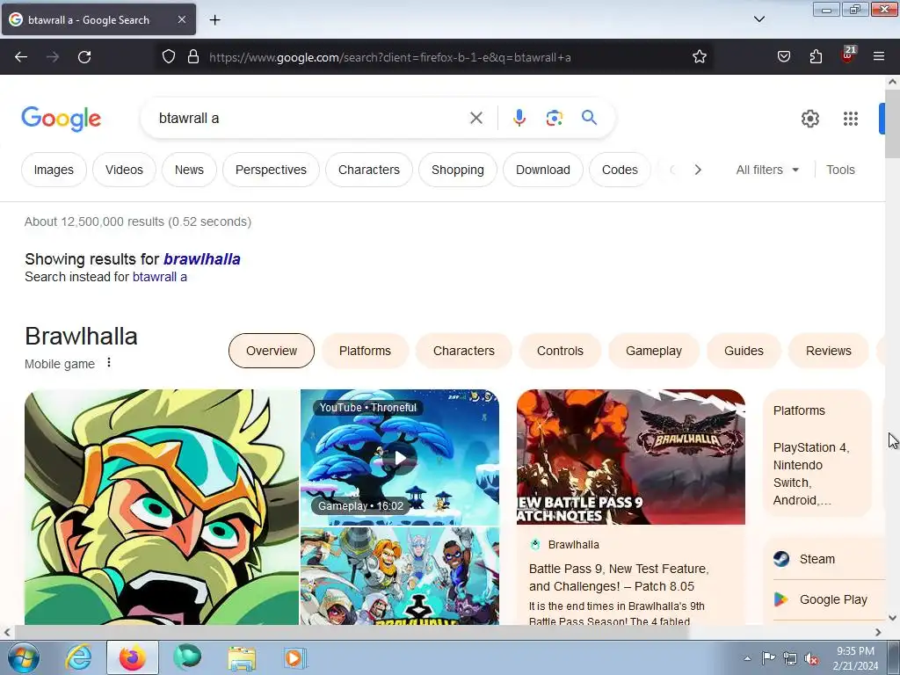Click the vertical page scrollbar thumb
The image size is (900, 675).
point(892,124)
